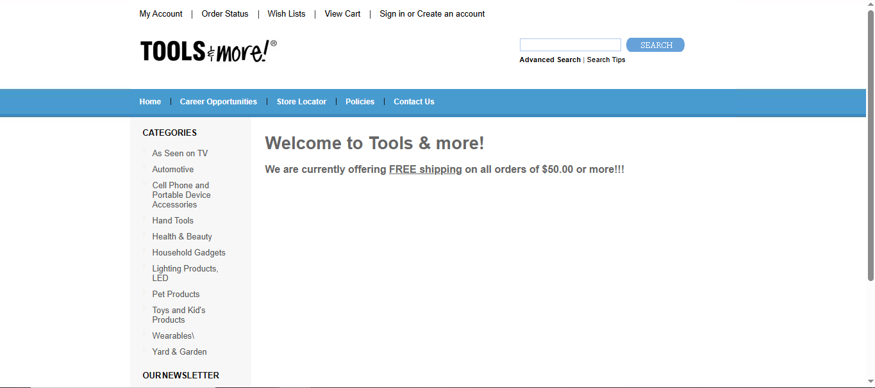Open Contact Us menu item
This screenshot has width=875, height=388.
point(414,102)
